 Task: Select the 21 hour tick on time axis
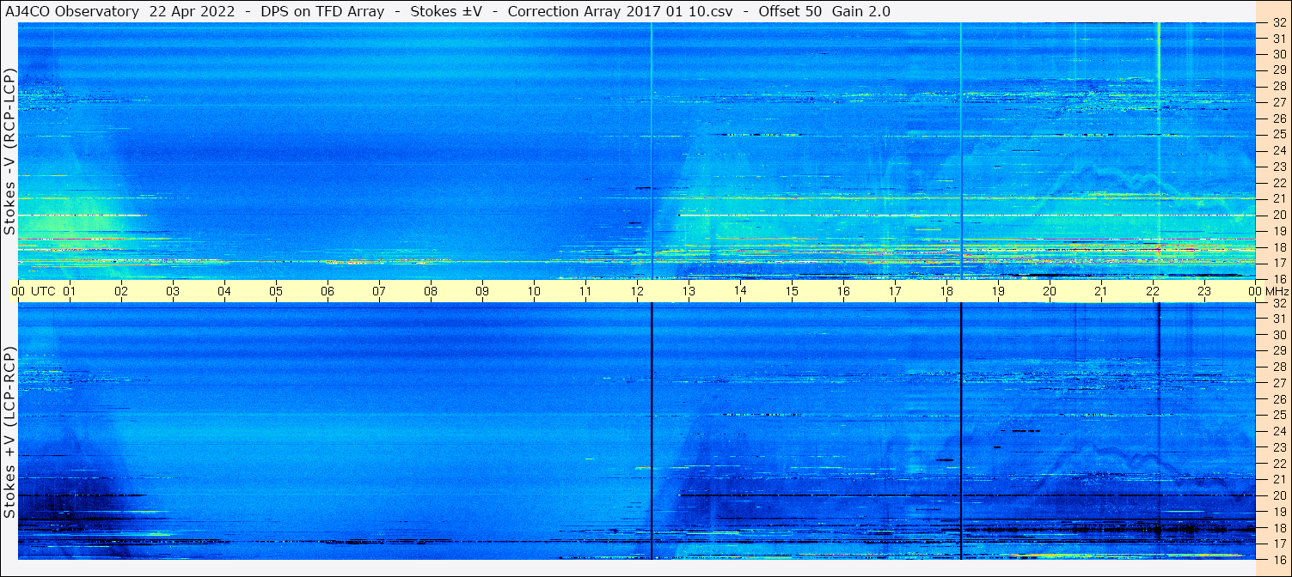point(1101,291)
